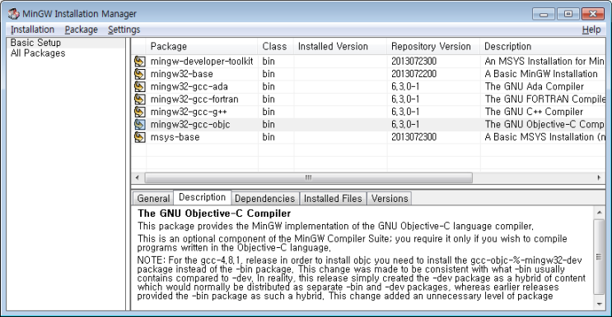Click 'The GNU Ada Compiler' description cell

pos(535,87)
